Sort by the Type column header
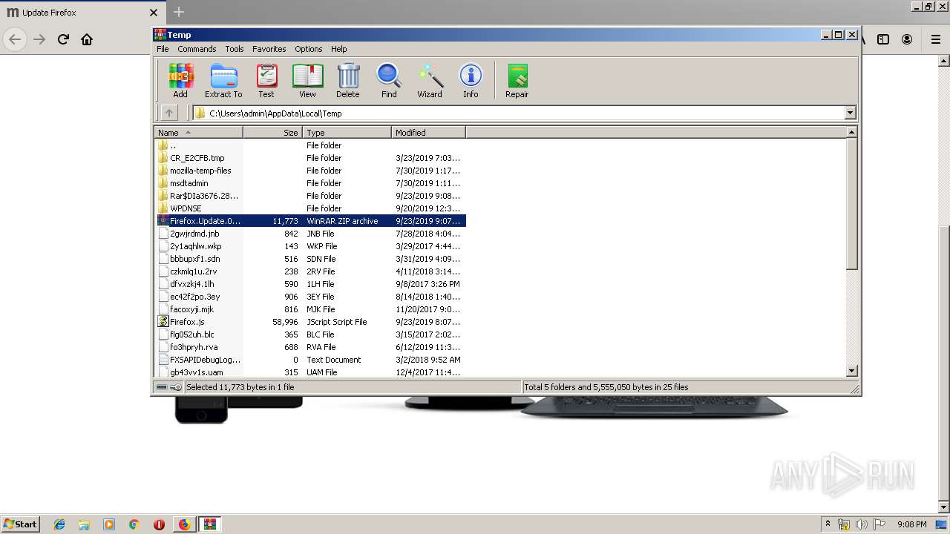 tap(347, 132)
